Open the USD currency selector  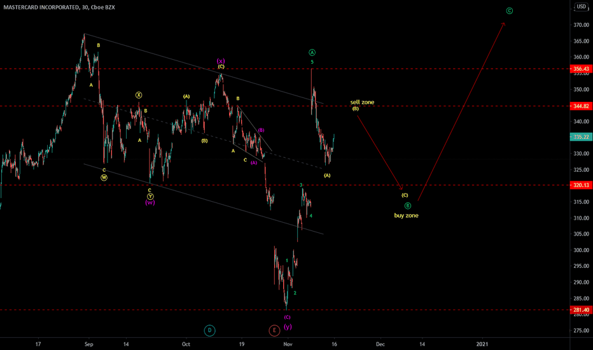(582, 7)
